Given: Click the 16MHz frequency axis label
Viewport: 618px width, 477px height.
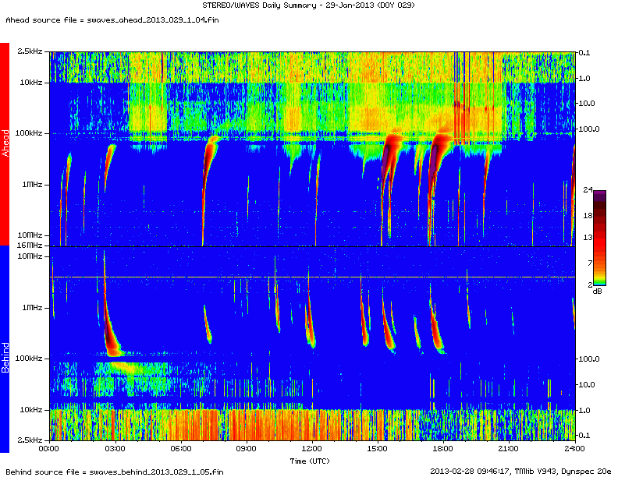Looking at the screenshot, I should [x=31, y=246].
